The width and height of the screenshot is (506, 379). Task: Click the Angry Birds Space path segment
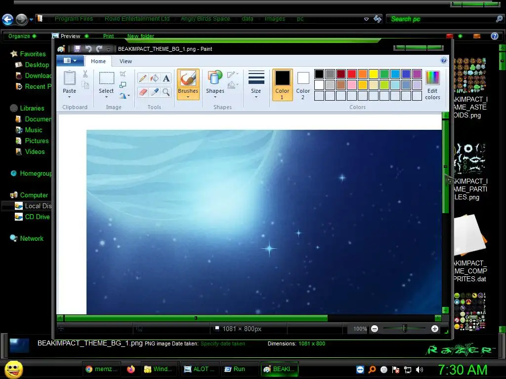click(x=205, y=19)
